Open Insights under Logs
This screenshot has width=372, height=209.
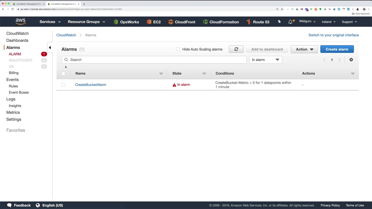pos(15,106)
